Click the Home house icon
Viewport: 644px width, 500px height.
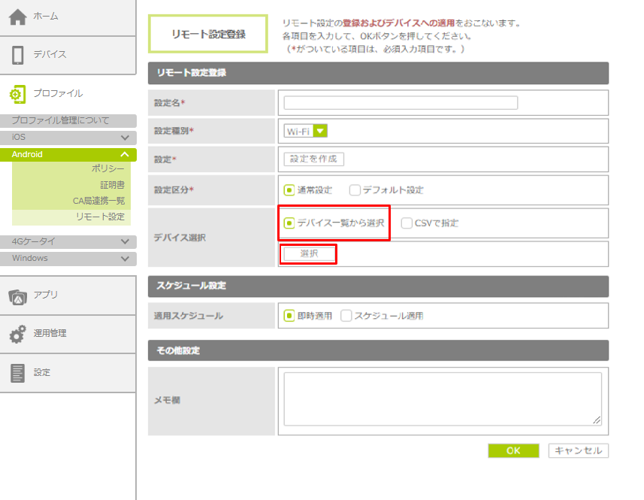pyautogui.click(x=17, y=17)
